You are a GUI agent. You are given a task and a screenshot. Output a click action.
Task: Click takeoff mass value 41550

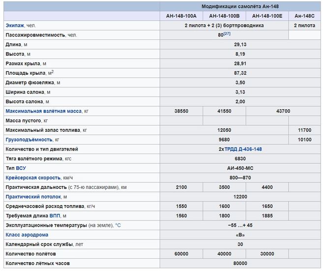224,111
